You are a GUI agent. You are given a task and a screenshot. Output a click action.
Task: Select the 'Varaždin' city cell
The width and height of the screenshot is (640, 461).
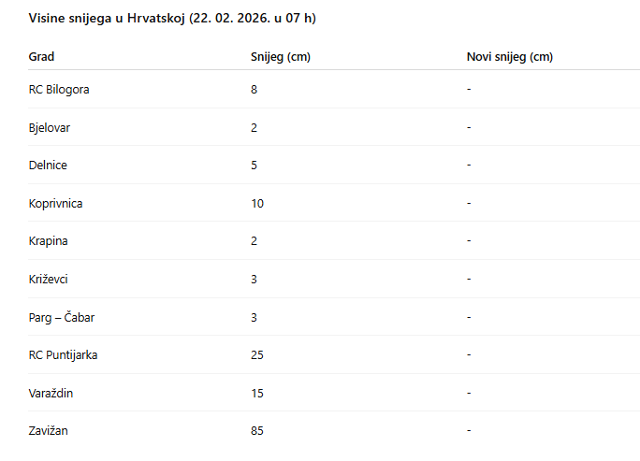(x=51, y=393)
